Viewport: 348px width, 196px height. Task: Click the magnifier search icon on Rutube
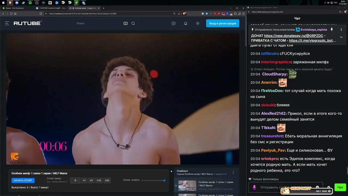pyautogui.click(x=133, y=23)
